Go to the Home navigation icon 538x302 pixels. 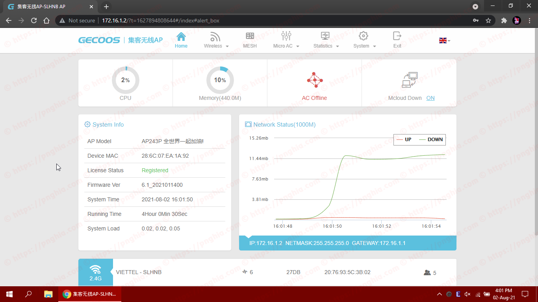point(181,37)
